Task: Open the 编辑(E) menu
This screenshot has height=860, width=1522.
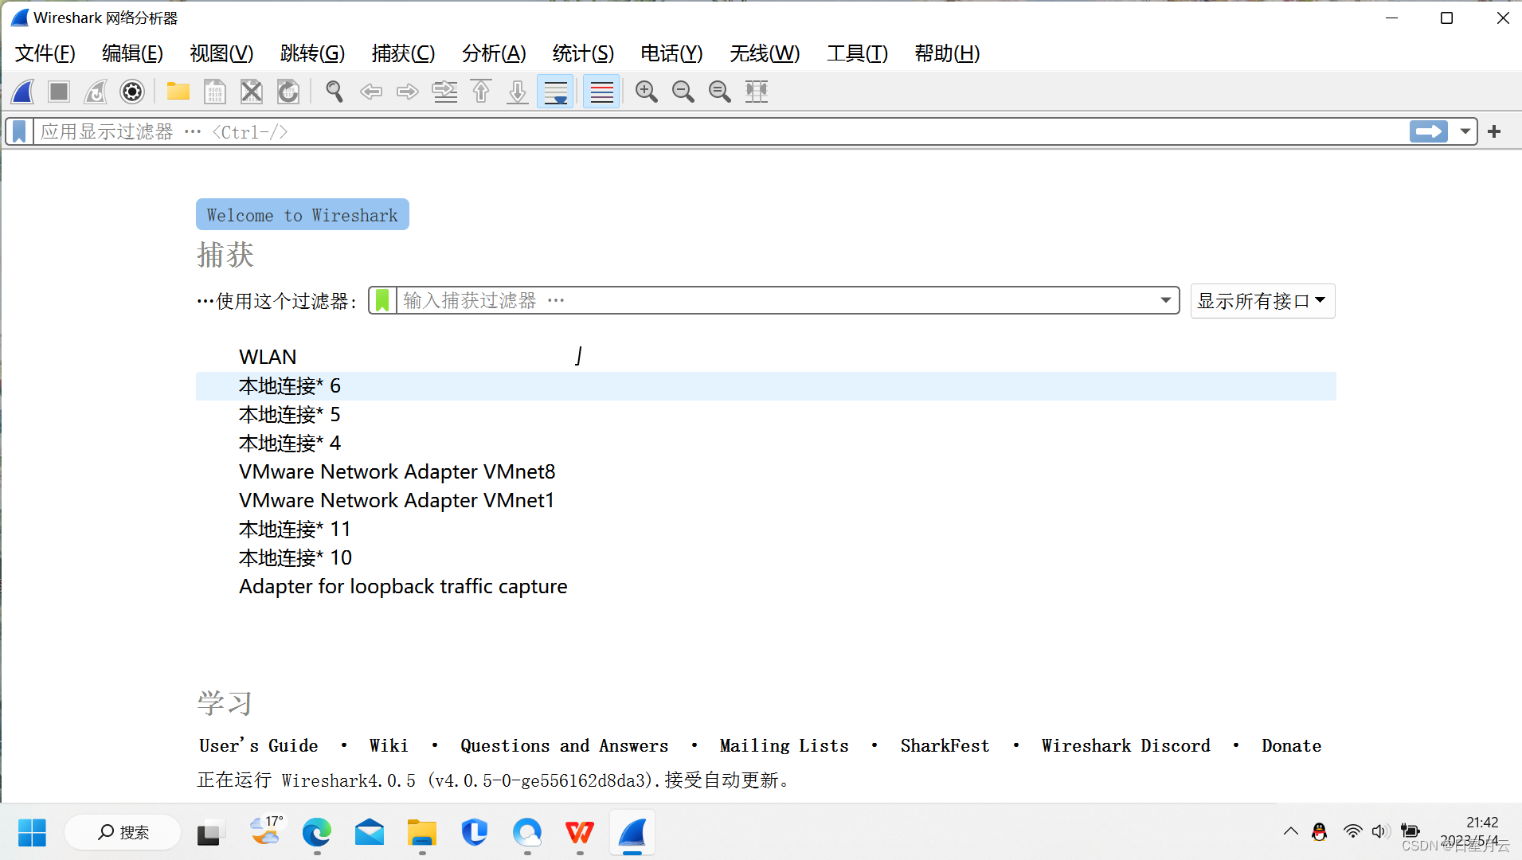Action: [132, 53]
